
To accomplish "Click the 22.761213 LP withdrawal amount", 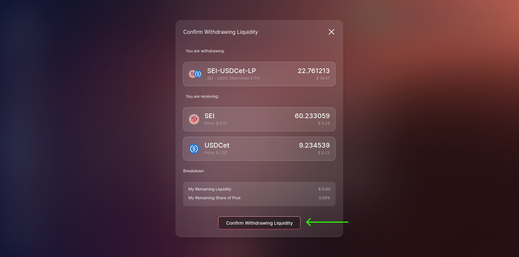I will tap(313, 71).
